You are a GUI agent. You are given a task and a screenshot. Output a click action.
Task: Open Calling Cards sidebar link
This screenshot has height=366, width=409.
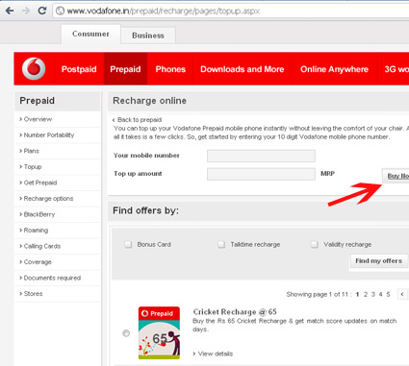pyautogui.click(x=42, y=246)
